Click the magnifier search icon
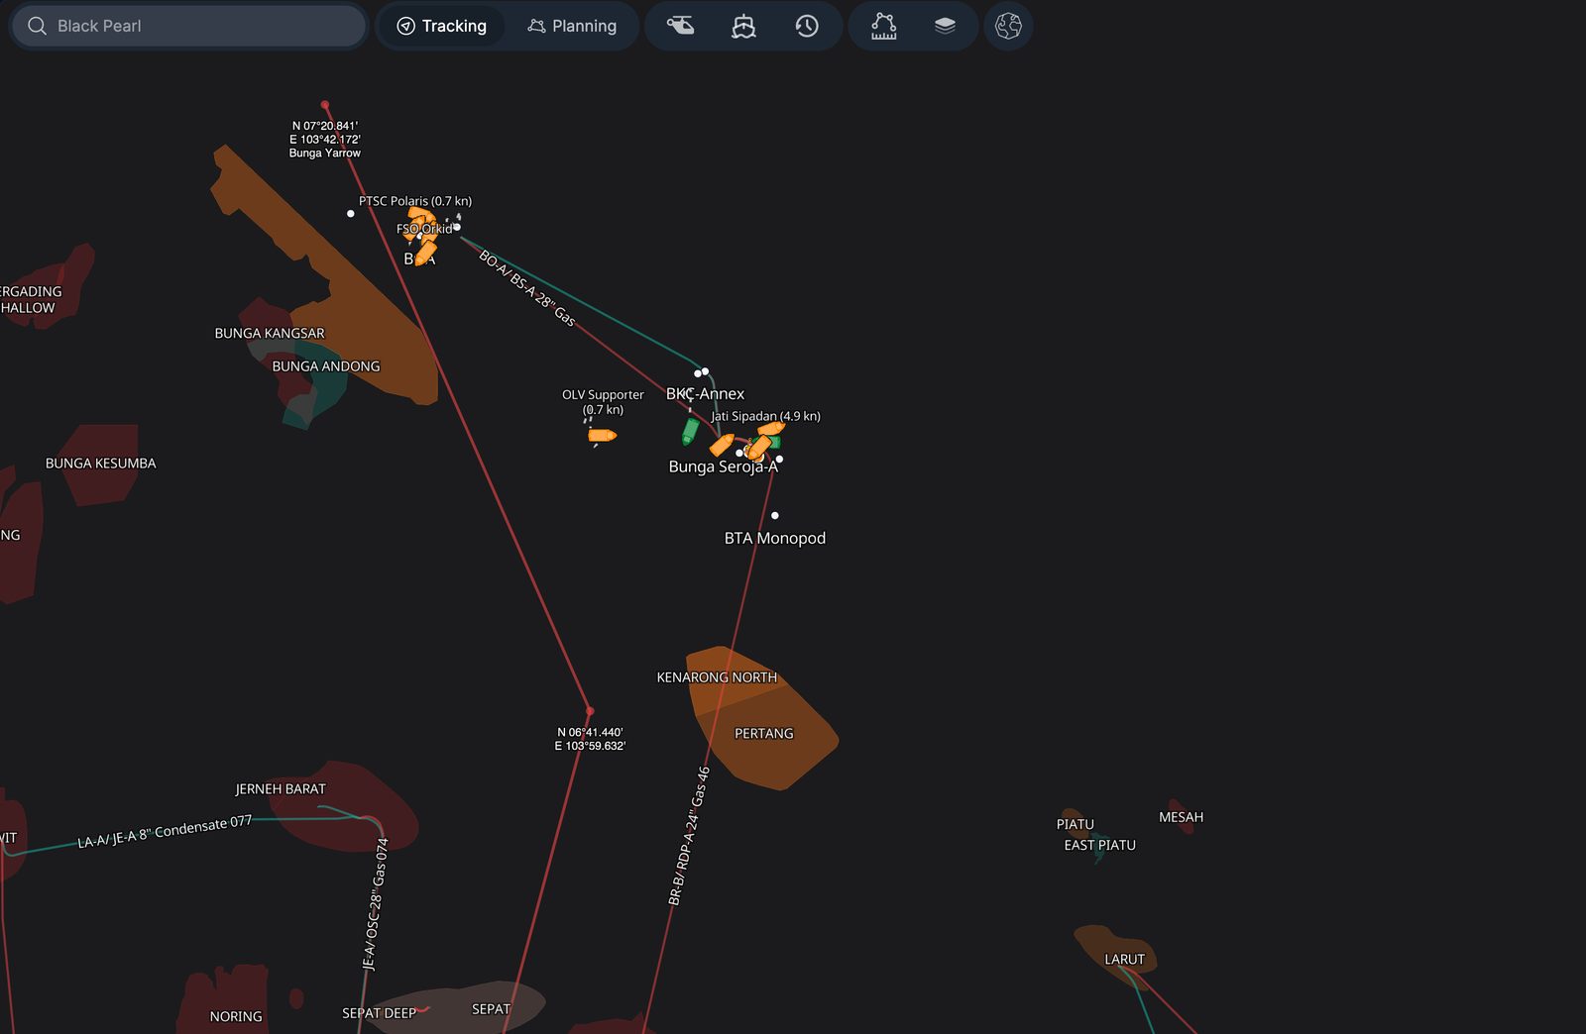 (x=37, y=26)
